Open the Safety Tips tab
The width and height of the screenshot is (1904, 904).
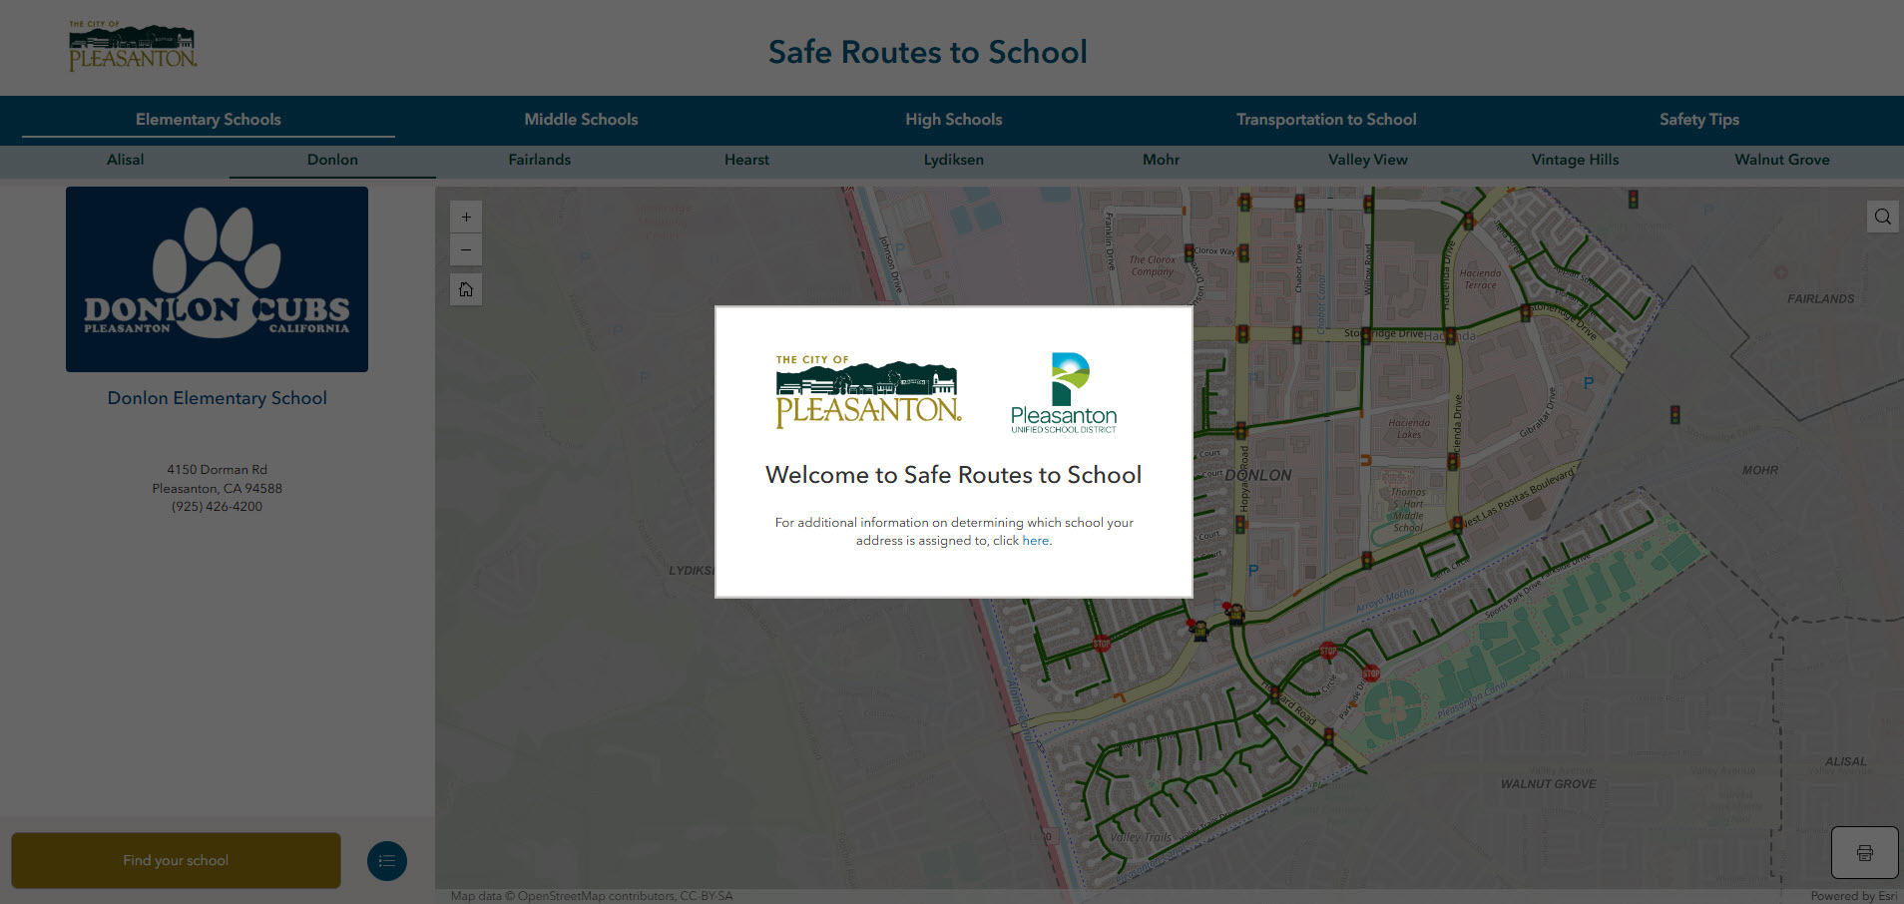(1699, 120)
